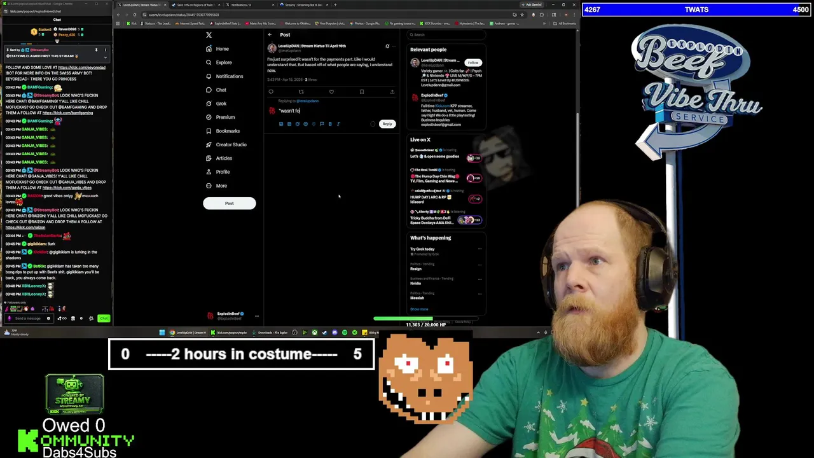Open pinned message three-dot menu

coord(105,50)
